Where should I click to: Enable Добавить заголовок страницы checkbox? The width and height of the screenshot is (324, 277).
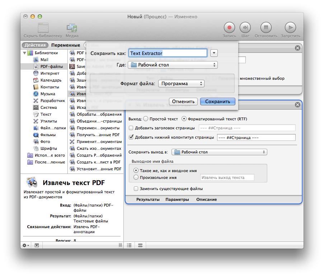coord(131,128)
